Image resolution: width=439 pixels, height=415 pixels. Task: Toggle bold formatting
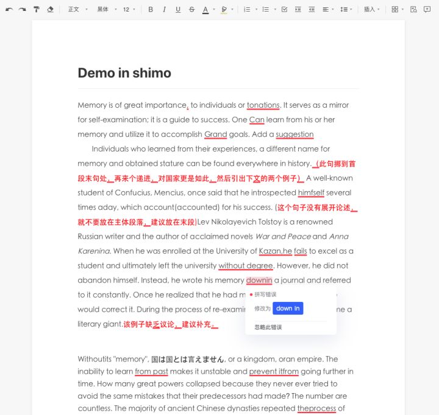pyautogui.click(x=151, y=10)
